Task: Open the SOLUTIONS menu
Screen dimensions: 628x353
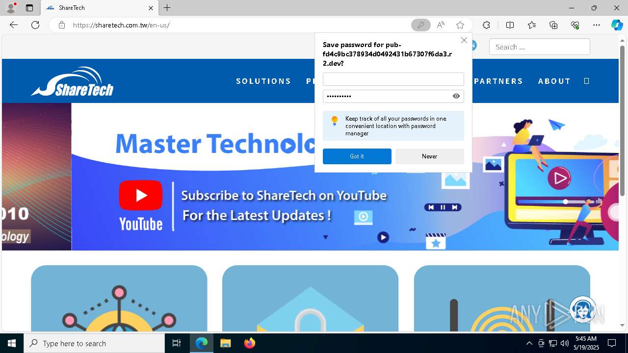Action: tap(263, 81)
